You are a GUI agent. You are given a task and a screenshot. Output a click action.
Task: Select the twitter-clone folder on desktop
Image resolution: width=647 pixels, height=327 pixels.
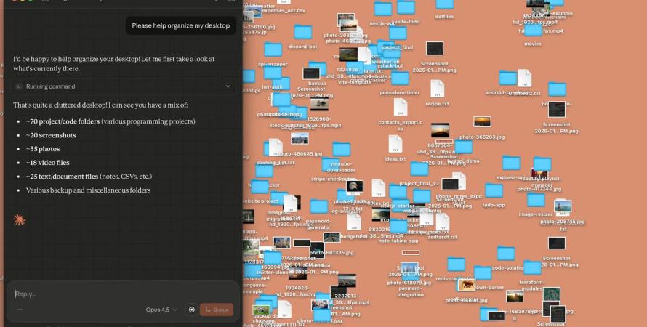tap(273, 259)
